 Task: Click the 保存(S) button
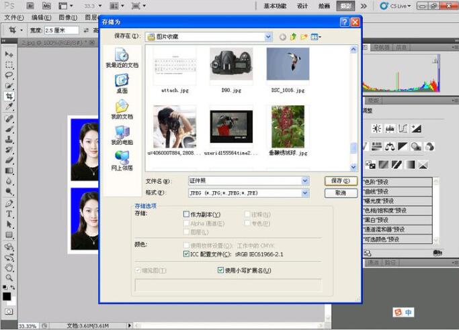coord(340,181)
